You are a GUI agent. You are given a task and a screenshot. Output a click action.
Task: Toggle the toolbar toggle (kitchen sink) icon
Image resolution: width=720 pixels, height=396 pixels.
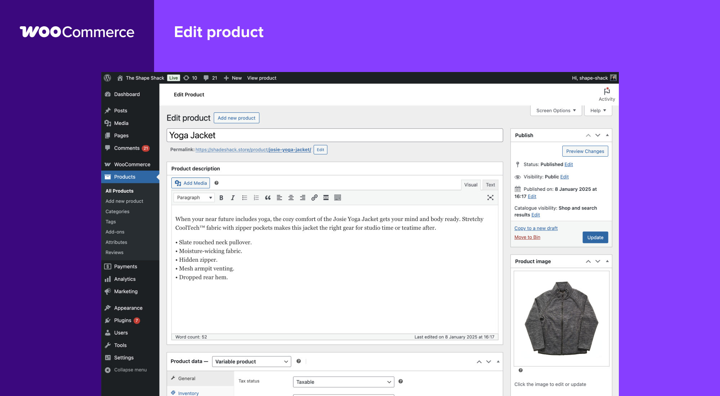[x=337, y=198]
